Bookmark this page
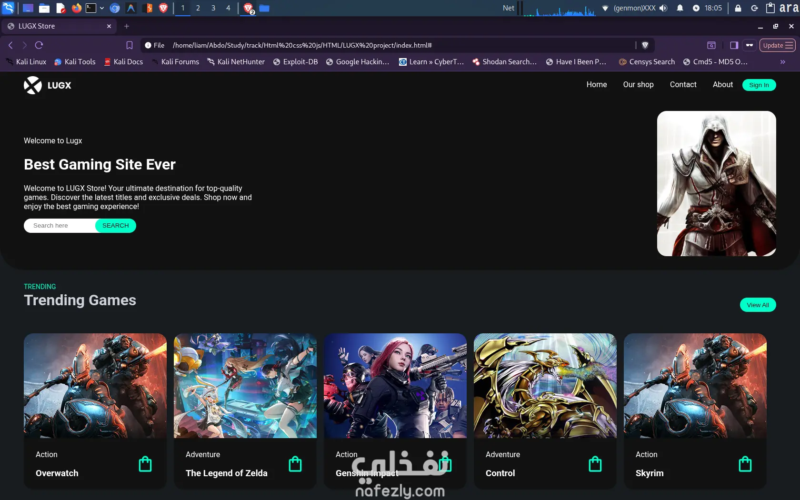The image size is (800, 500). pyautogui.click(x=130, y=45)
